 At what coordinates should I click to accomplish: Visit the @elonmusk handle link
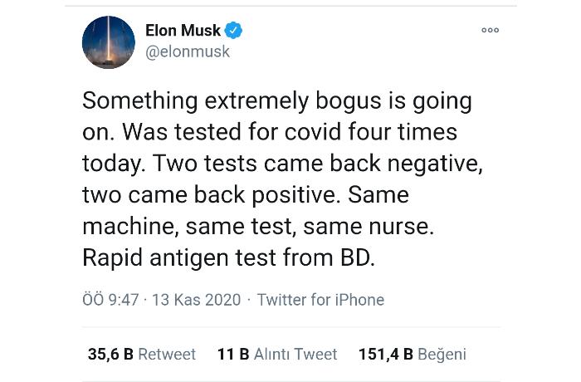188,51
